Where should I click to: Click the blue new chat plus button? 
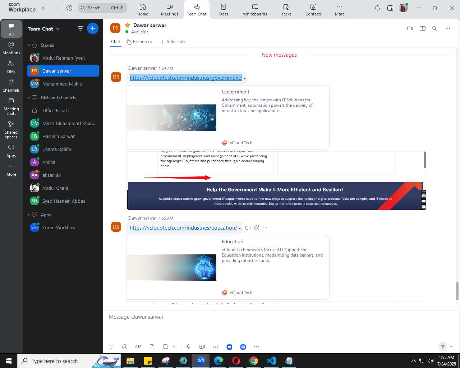click(93, 28)
